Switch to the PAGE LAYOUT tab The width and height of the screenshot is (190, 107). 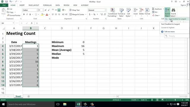point(34,5)
